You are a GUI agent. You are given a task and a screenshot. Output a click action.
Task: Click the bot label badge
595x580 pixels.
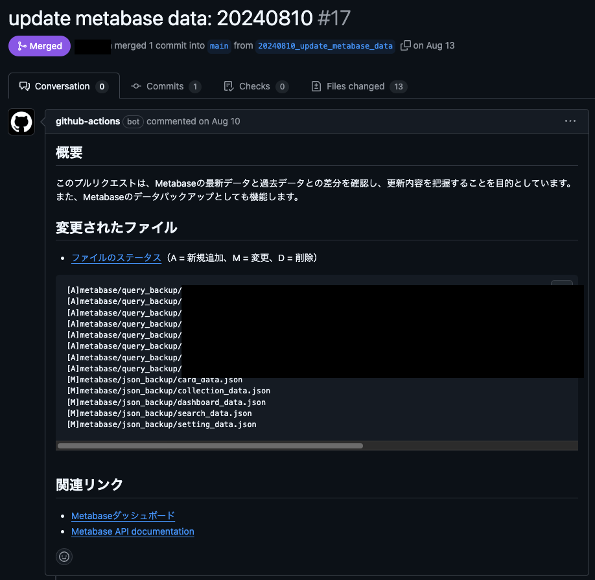tap(133, 121)
